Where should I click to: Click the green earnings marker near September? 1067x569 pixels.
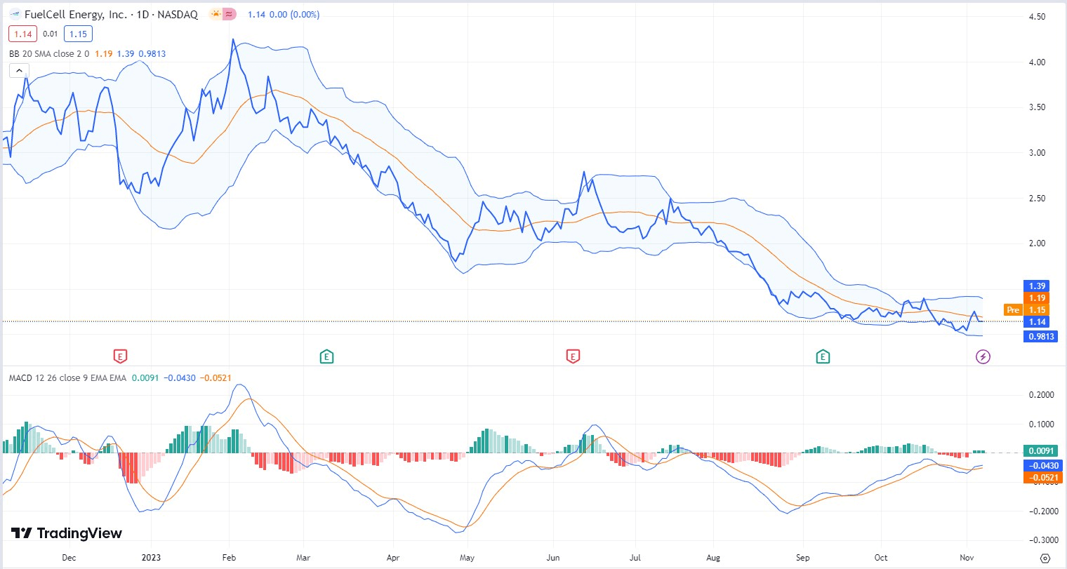click(823, 357)
